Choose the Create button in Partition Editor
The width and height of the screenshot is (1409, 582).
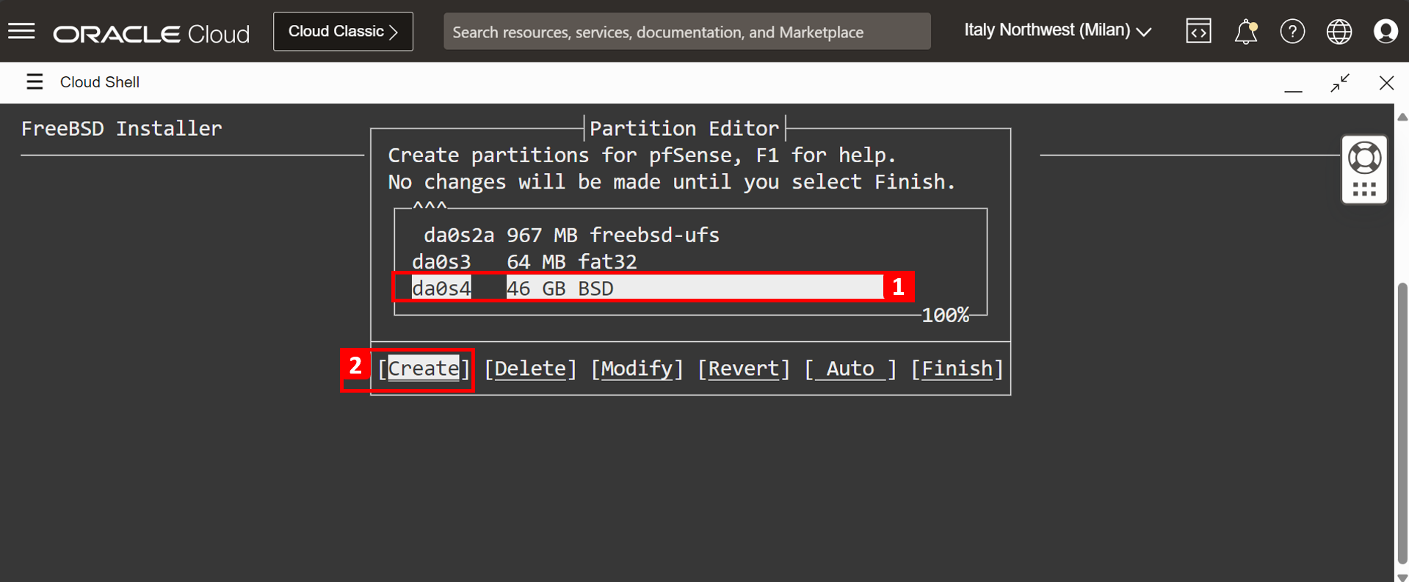pos(424,368)
